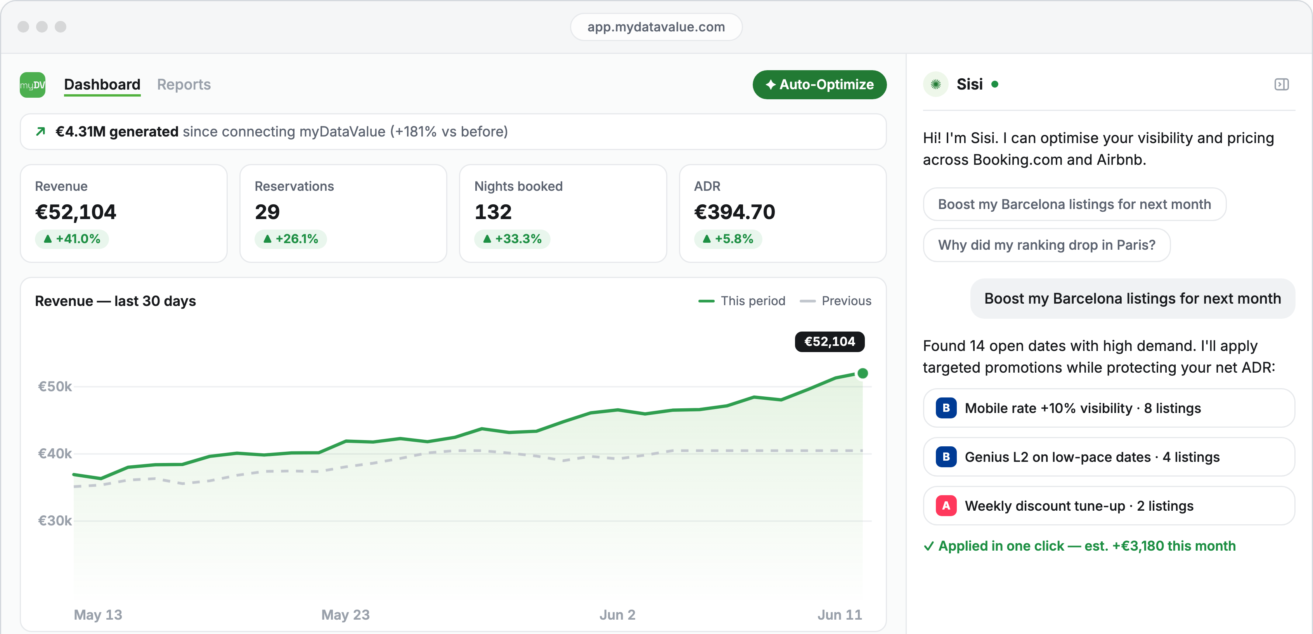This screenshot has width=1313, height=634.
Task: Click the checkmark beside Applied in one click
Action: point(928,546)
